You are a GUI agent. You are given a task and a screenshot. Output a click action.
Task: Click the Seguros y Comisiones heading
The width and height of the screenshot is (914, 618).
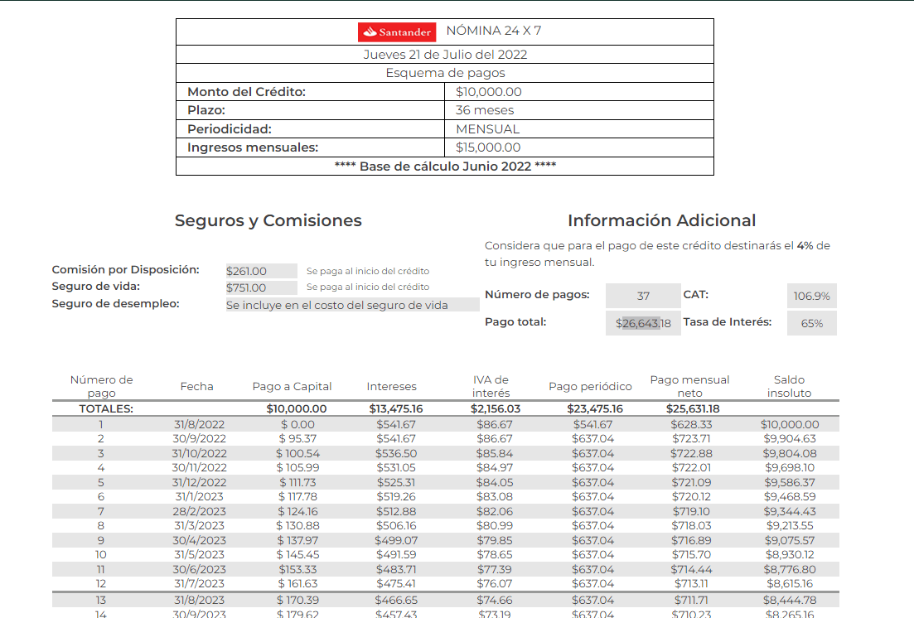[268, 220]
